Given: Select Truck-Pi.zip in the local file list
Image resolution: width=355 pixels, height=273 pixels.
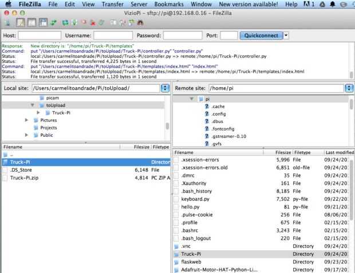Looking at the screenshot, I should click(86, 177).
